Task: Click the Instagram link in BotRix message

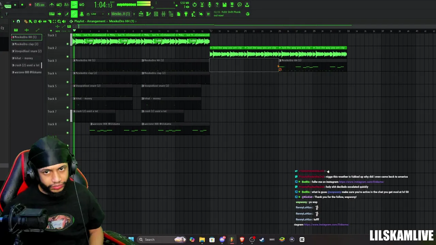Action: point(361,182)
